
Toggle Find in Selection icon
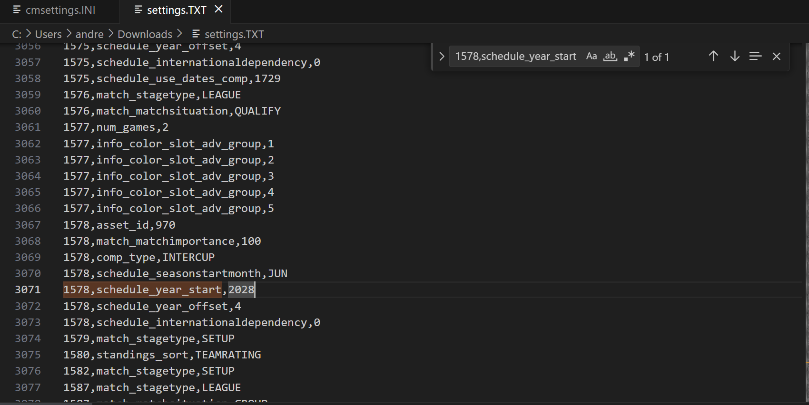point(755,56)
